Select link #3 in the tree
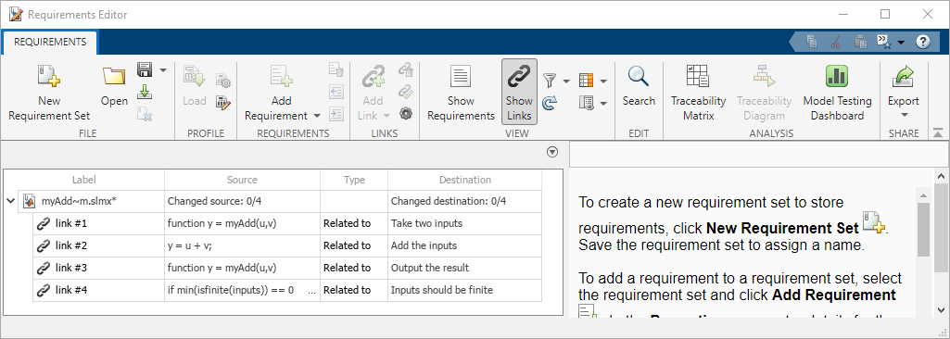 [70, 268]
